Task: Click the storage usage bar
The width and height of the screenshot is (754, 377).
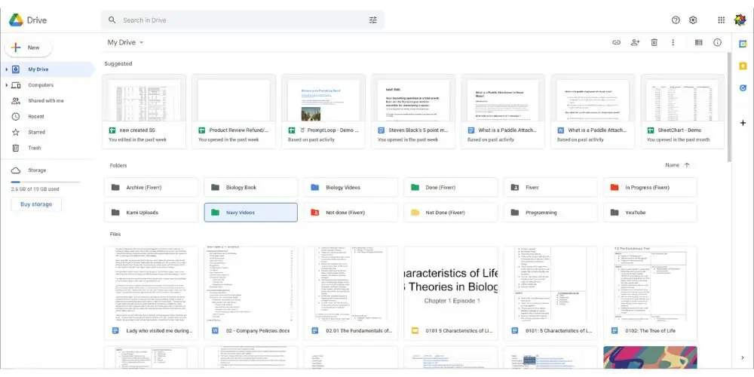Action: (x=45, y=182)
